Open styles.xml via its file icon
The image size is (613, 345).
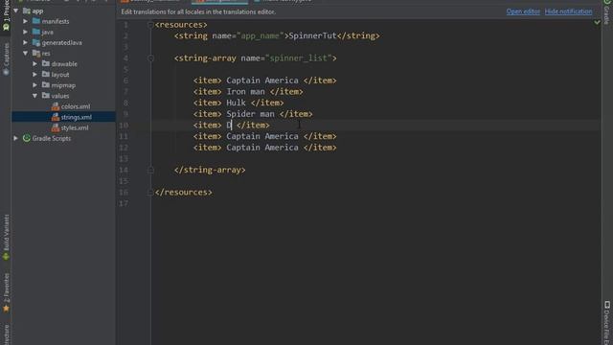point(56,127)
